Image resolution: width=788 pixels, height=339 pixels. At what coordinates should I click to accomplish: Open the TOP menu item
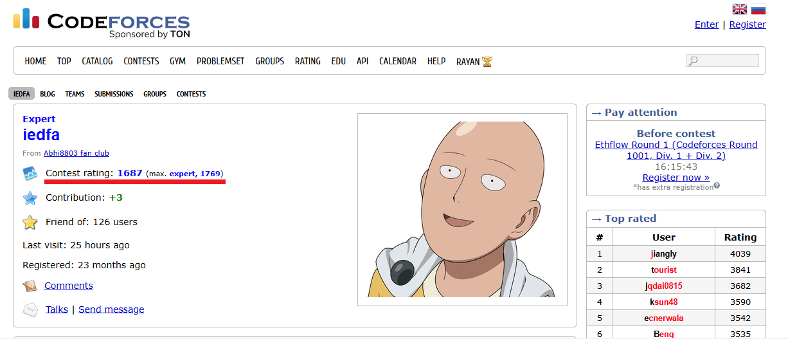pyautogui.click(x=64, y=61)
